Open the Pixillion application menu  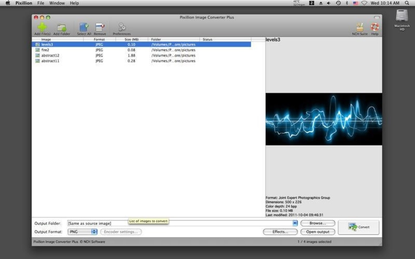(x=24, y=3)
